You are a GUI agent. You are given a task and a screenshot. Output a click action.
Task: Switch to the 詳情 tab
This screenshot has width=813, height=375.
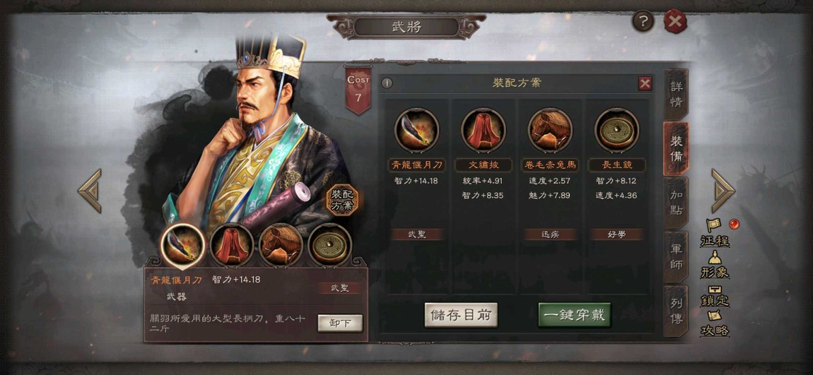(676, 94)
